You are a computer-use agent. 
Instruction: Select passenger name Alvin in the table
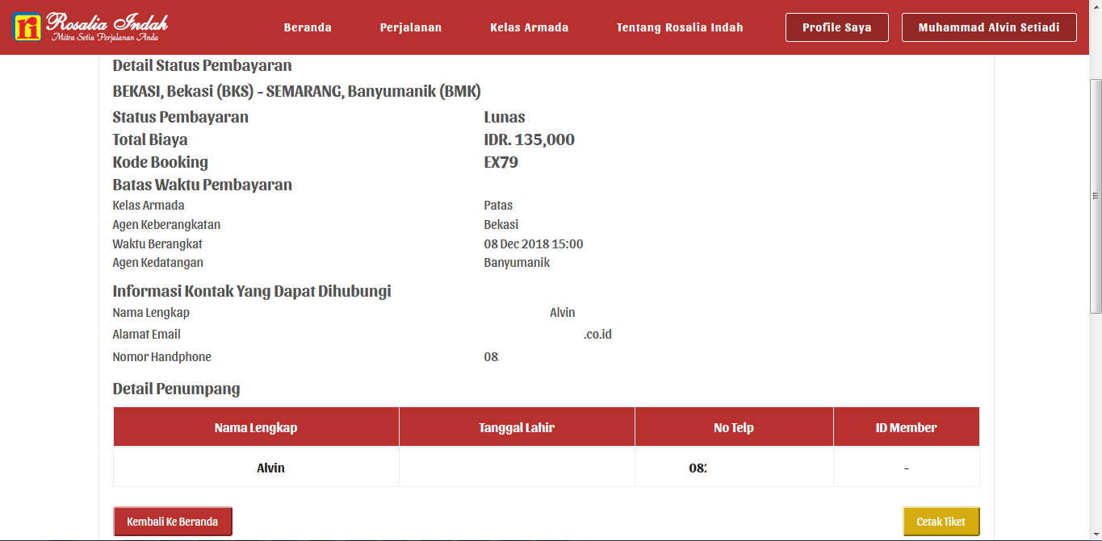tap(270, 466)
